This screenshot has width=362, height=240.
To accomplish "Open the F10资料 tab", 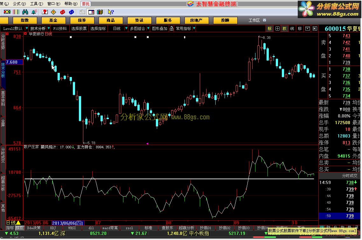I will tap(60, 28).
